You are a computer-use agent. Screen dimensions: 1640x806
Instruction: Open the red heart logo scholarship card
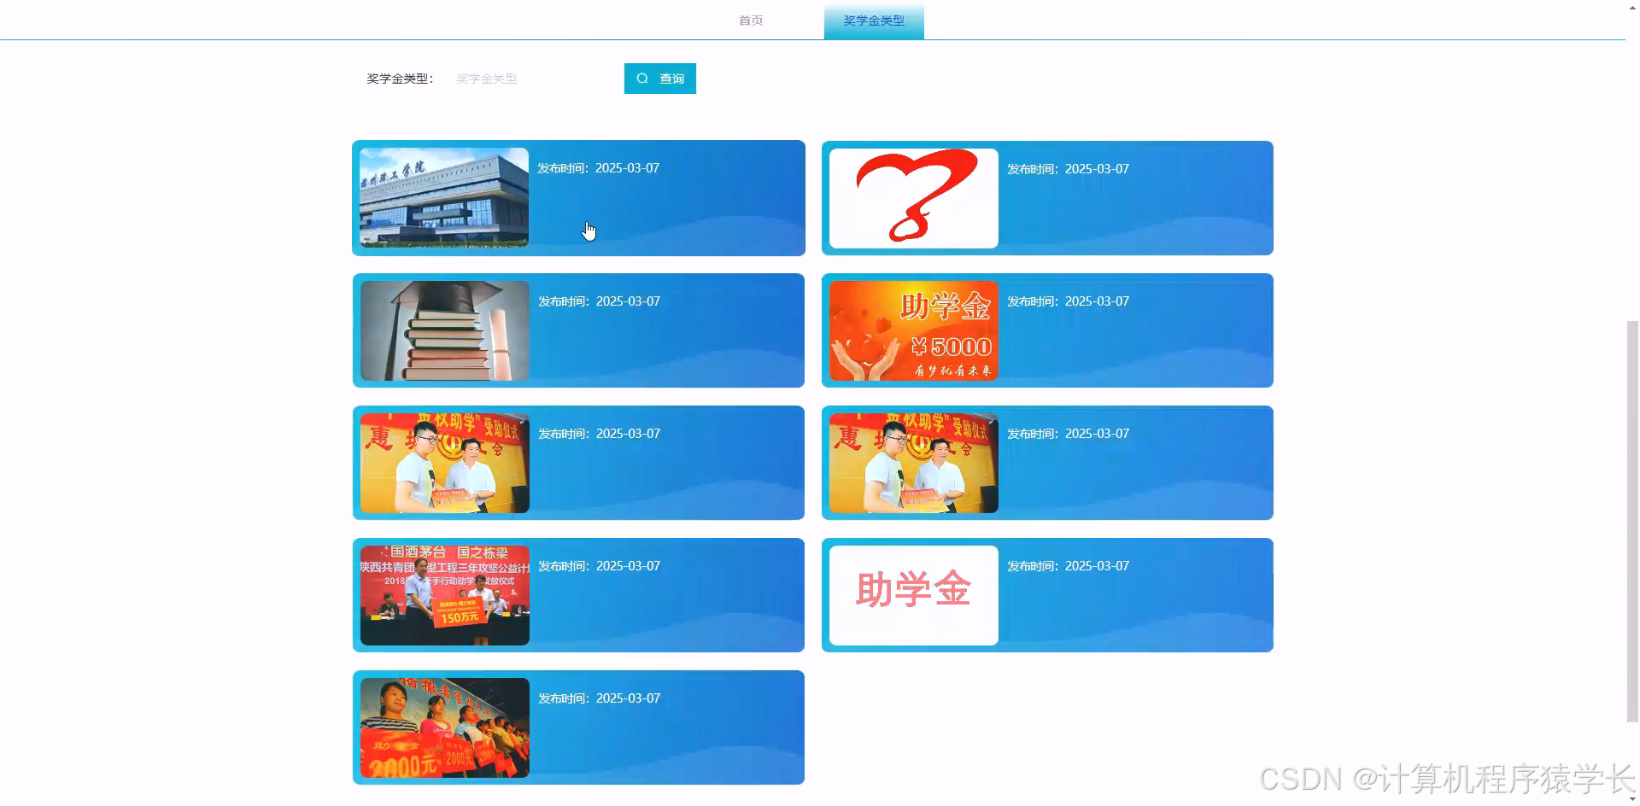coord(912,197)
